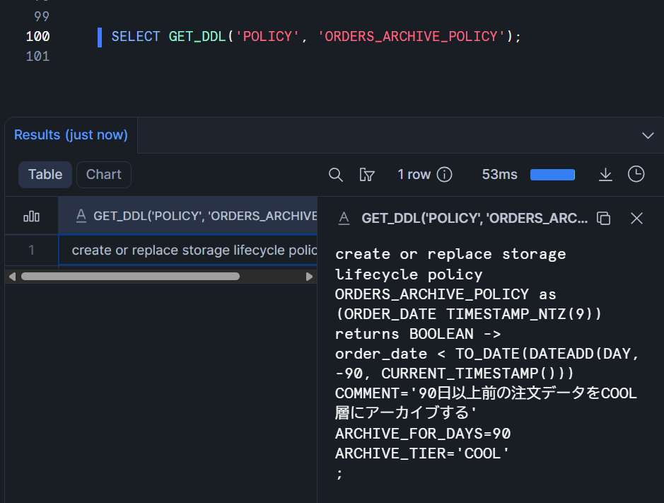The height and width of the screenshot is (503, 664).
Task: Download the query results
Action: pyautogui.click(x=605, y=175)
